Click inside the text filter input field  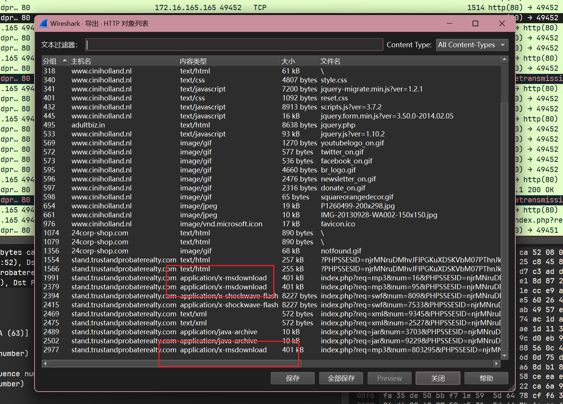[234, 45]
